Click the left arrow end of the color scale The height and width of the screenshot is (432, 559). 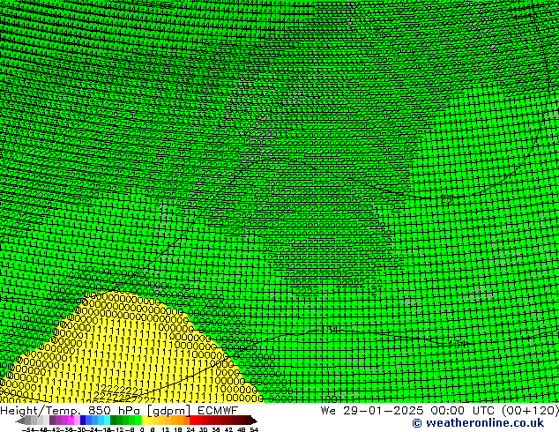tap(19, 421)
